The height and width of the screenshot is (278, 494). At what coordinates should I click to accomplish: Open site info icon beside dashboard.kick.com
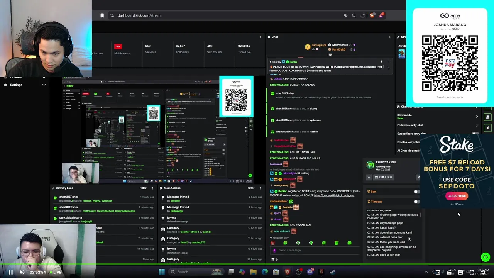pos(112,15)
